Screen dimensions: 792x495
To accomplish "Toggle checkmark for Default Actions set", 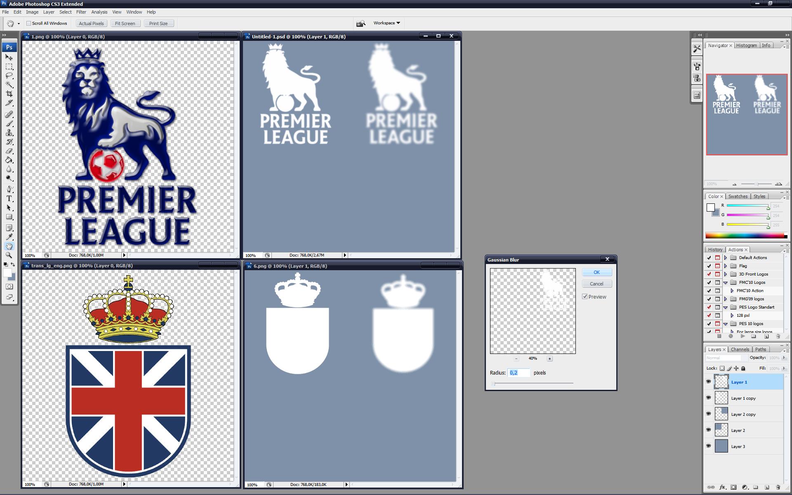I will click(x=709, y=258).
